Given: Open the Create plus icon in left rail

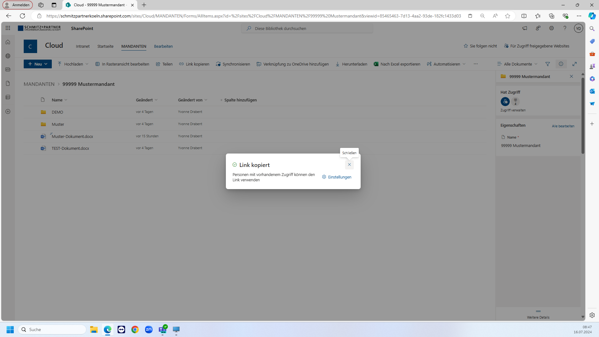Looking at the screenshot, I should (8, 111).
